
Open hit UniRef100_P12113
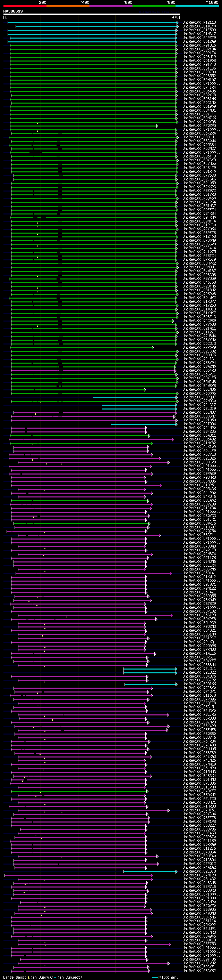[199, 23]
